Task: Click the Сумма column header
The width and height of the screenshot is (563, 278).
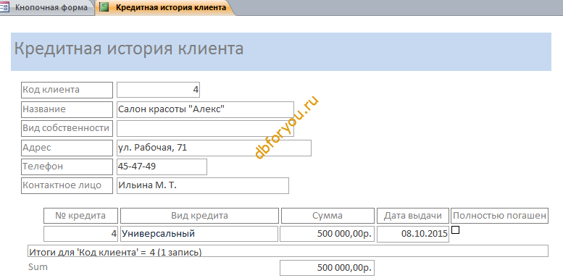Action: click(x=328, y=216)
